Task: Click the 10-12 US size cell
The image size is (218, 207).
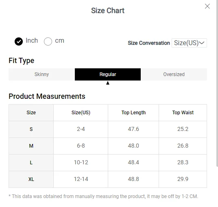Action: click(81, 163)
